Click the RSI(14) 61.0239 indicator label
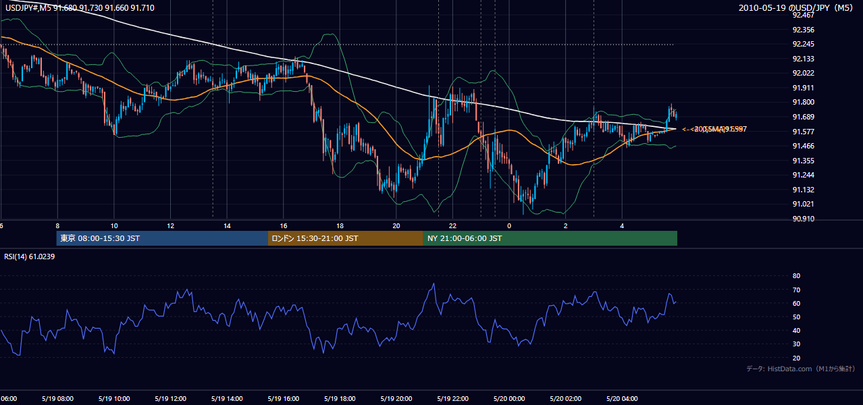 [x=30, y=256]
